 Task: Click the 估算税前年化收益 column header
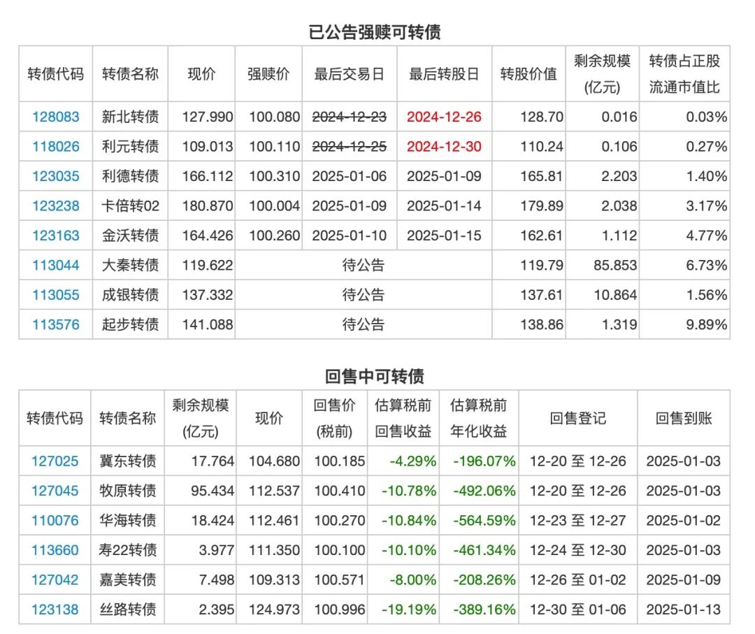tap(478, 418)
